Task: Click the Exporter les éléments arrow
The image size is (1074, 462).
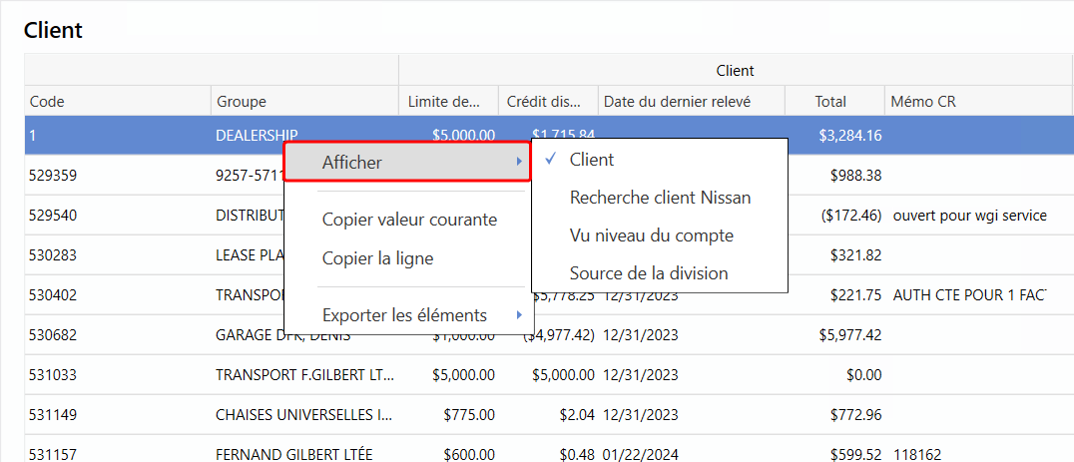Action: (518, 315)
